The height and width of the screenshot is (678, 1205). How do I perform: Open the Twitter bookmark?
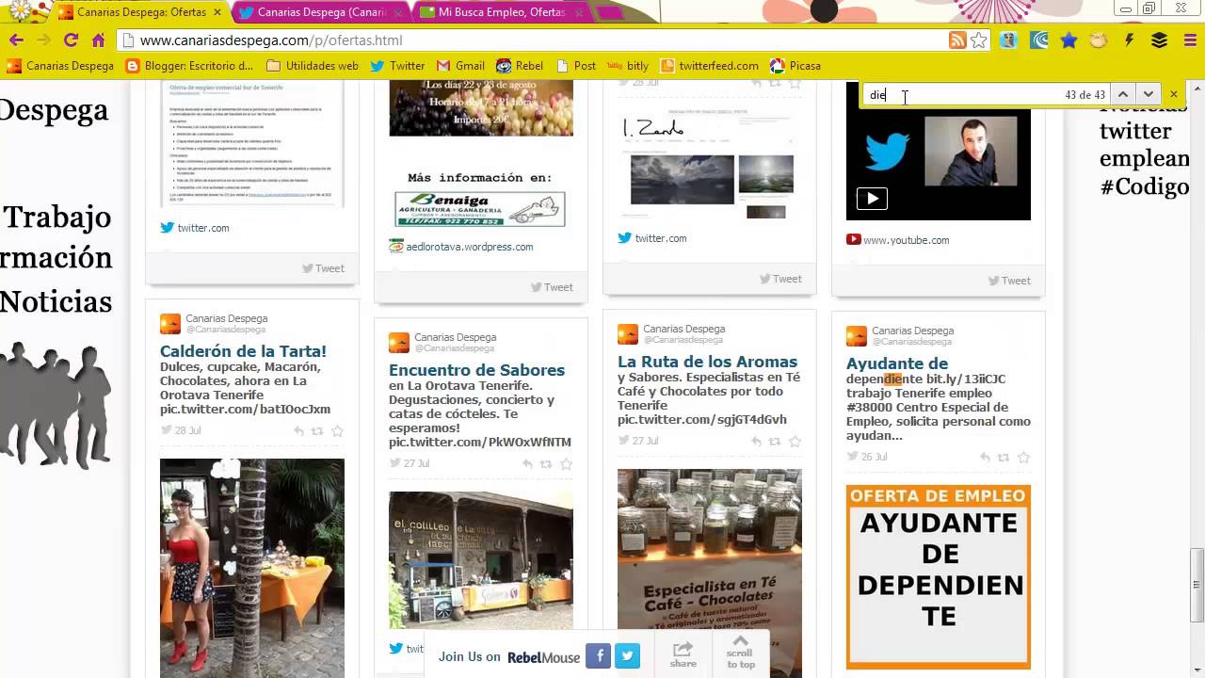(x=397, y=66)
